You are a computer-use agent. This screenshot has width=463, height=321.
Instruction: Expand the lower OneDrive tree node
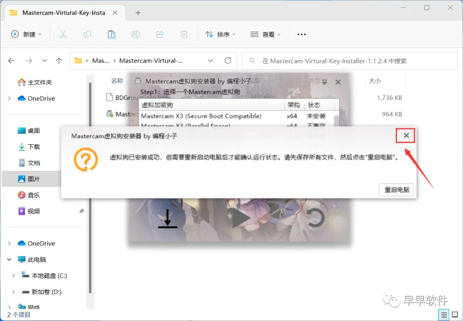coord(9,243)
